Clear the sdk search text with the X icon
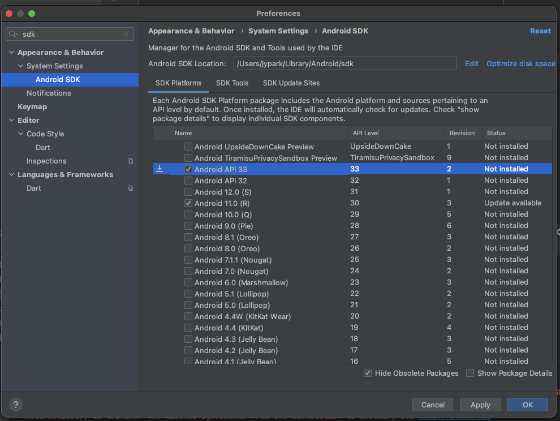Viewport: 560px width, 421px height. 126,34
